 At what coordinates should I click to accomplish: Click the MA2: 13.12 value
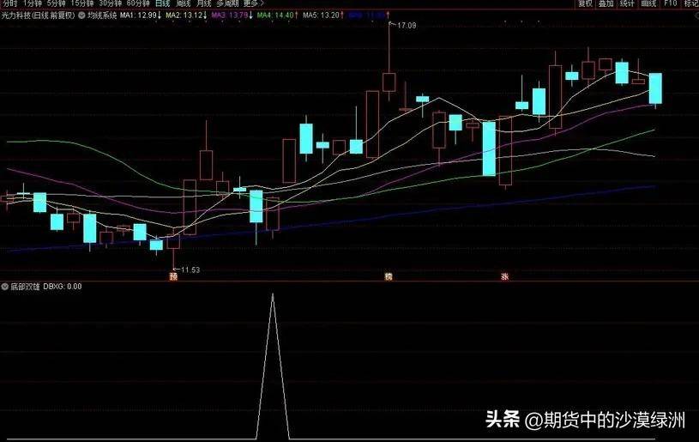pyautogui.click(x=187, y=15)
